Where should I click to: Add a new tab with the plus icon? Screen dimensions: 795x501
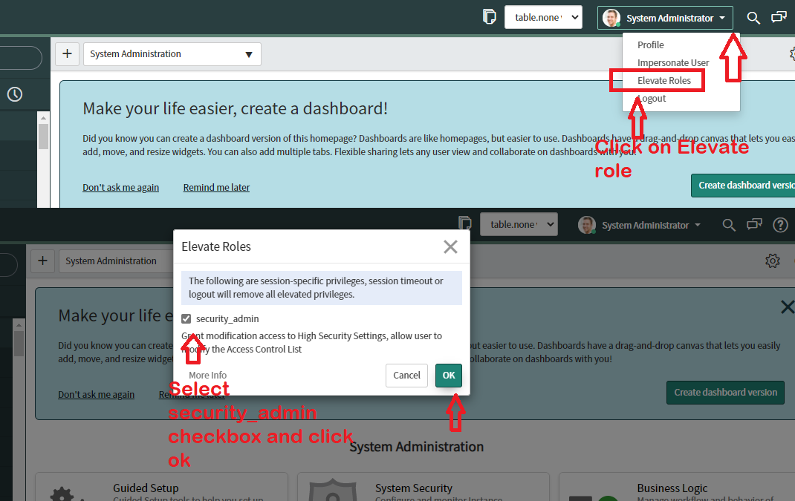coord(67,53)
